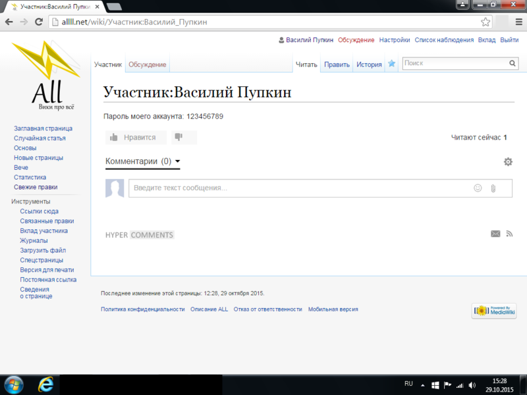Open new browser tab button

114,7
